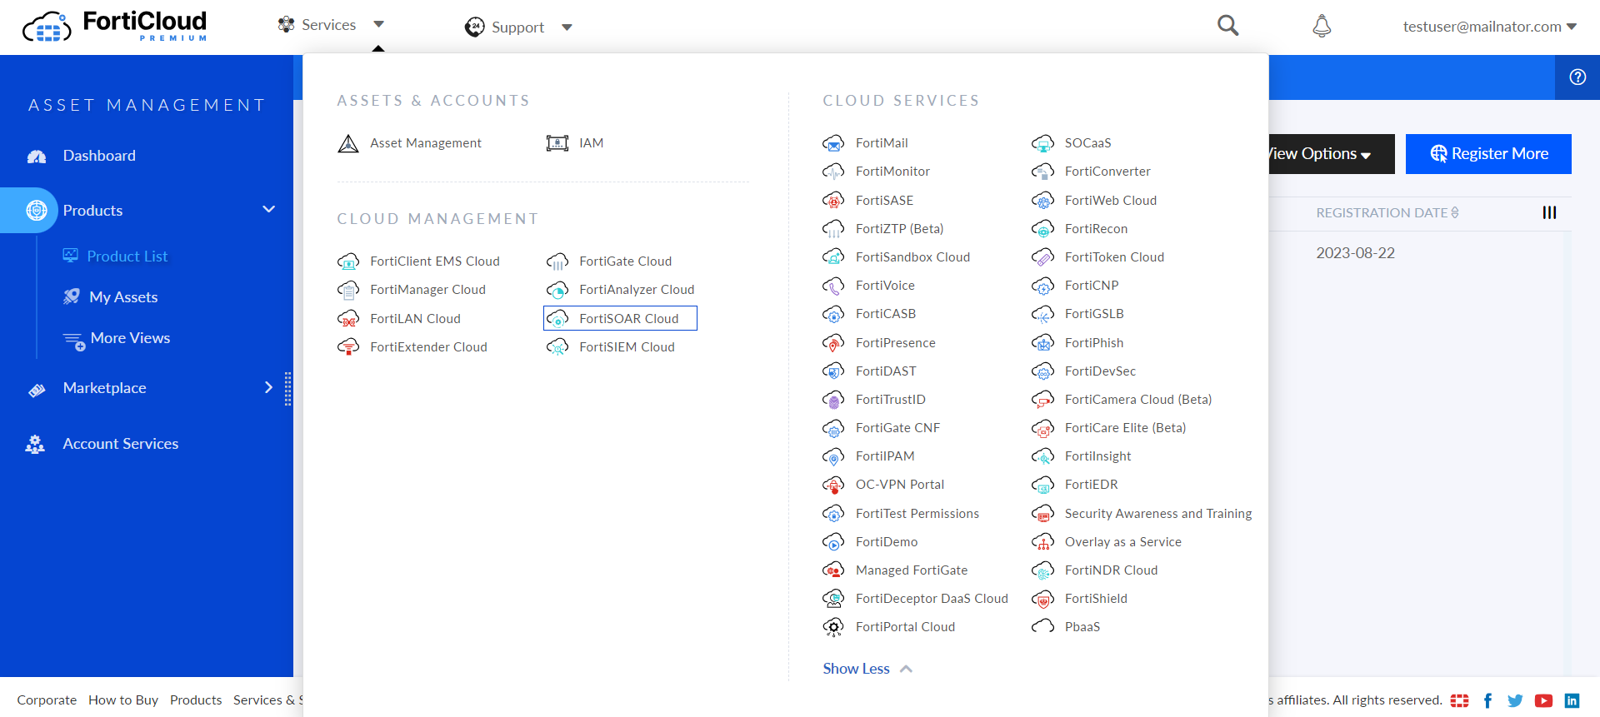Click the Register More button
1600x717 pixels.
coord(1488,154)
